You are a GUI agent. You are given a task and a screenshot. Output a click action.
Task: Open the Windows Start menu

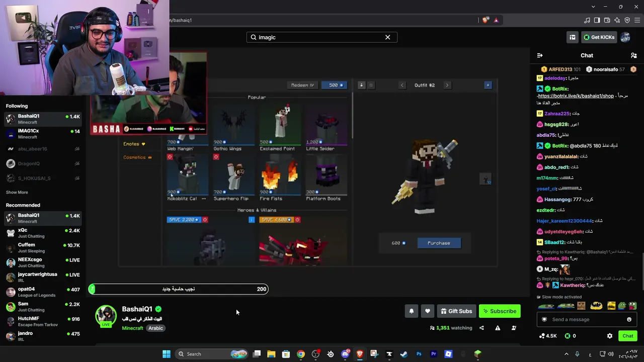tap(166, 354)
